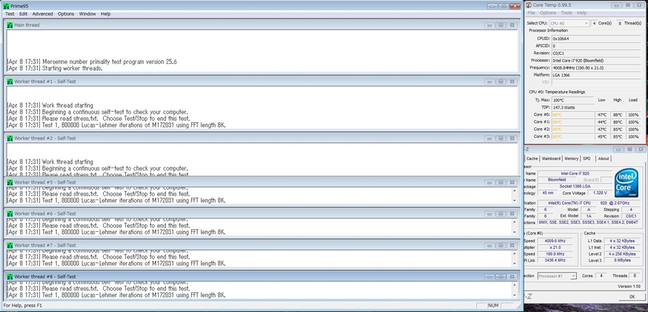The width and height of the screenshot is (648, 312).
Task: Maximize the Main thread child window
Action: [x=501, y=25]
